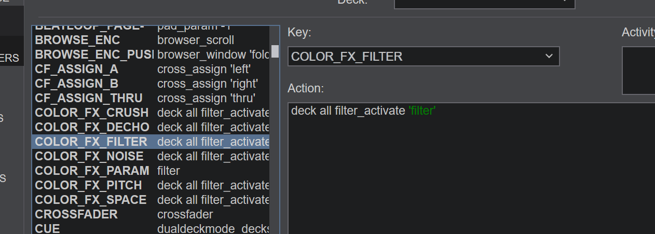Open the Key dropdown showing COLOR_FX_FILTER
The height and width of the screenshot is (234, 655).
423,57
